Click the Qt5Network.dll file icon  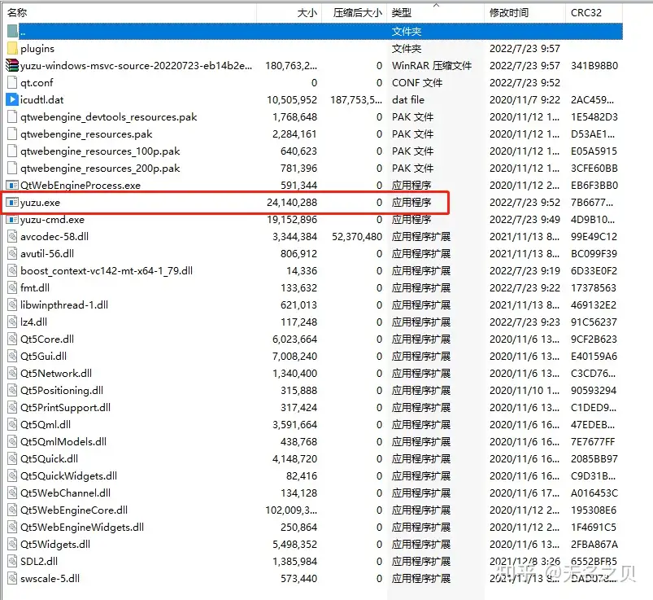click(12, 373)
